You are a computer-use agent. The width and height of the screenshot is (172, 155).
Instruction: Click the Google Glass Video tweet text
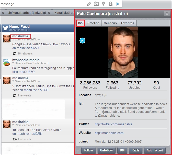coord(41,44)
